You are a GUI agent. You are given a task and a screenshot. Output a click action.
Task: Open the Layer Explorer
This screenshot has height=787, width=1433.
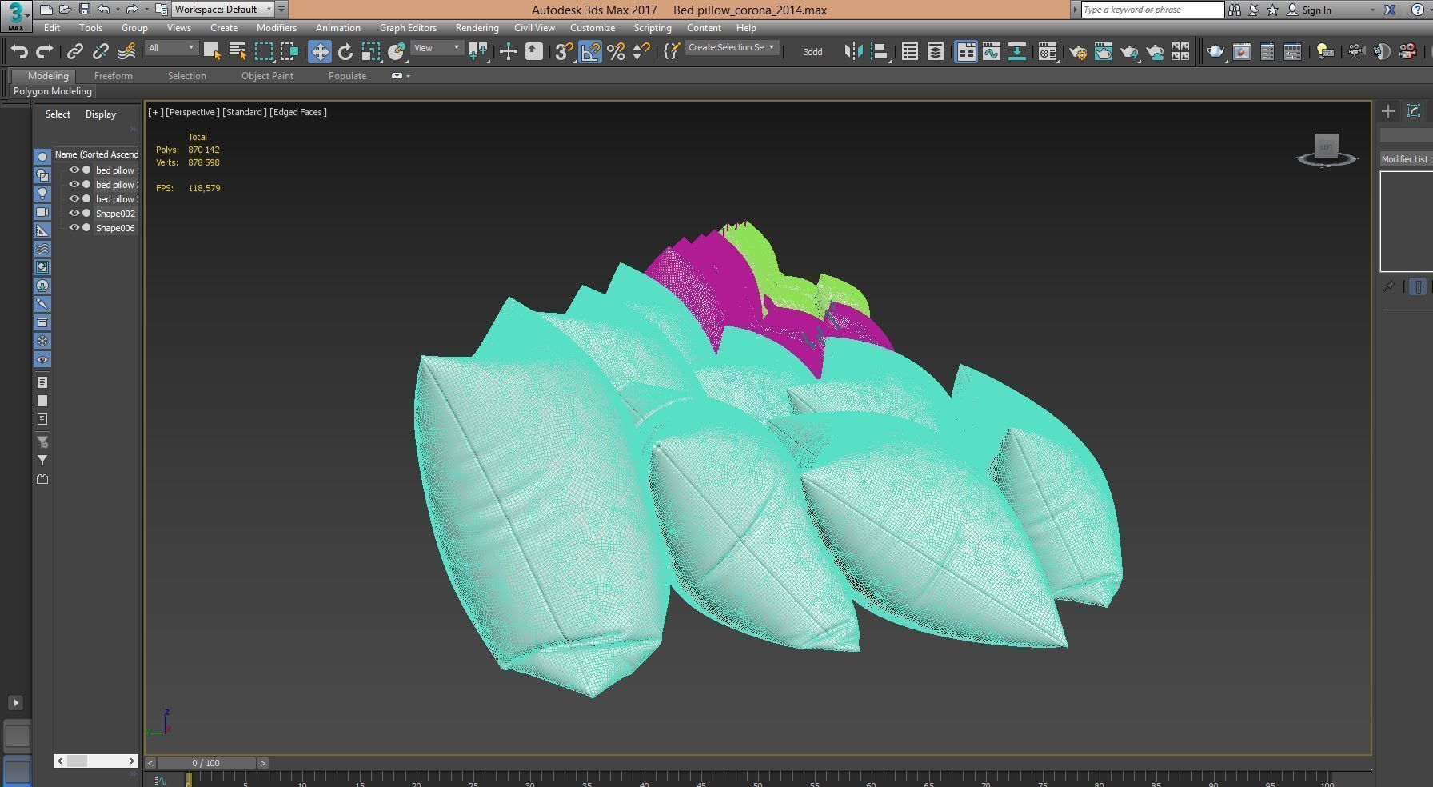tap(935, 52)
